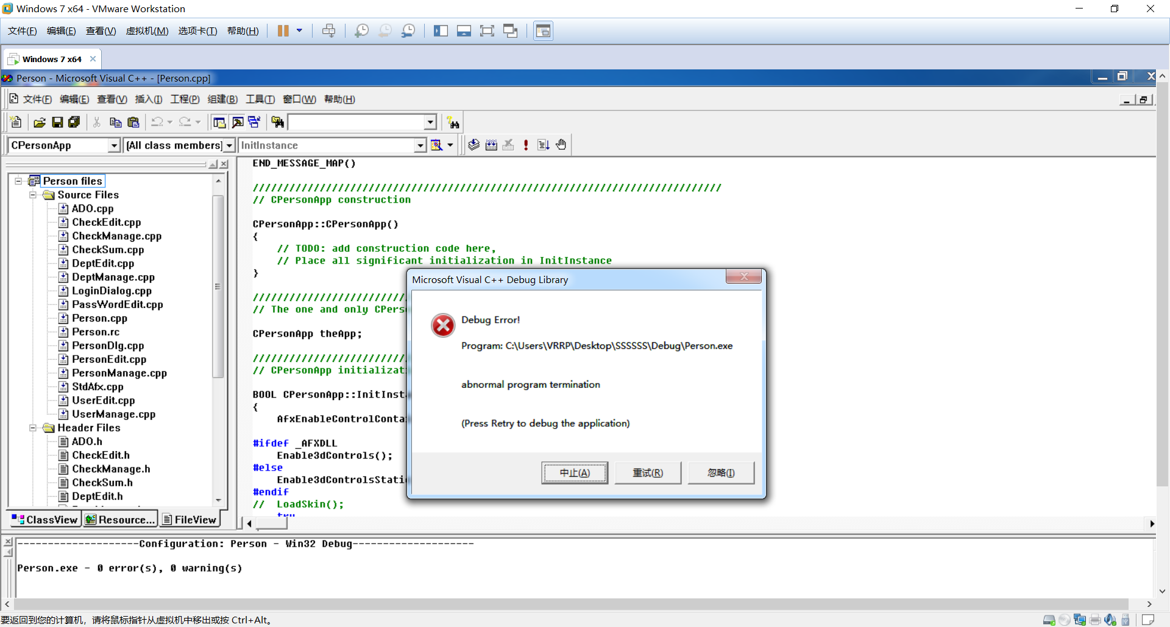Switch to VMware Unity mode
The image size is (1170, 627).
510,31
